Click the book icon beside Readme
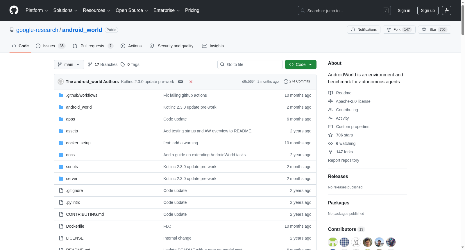This screenshot has width=465, height=250. click(330, 93)
